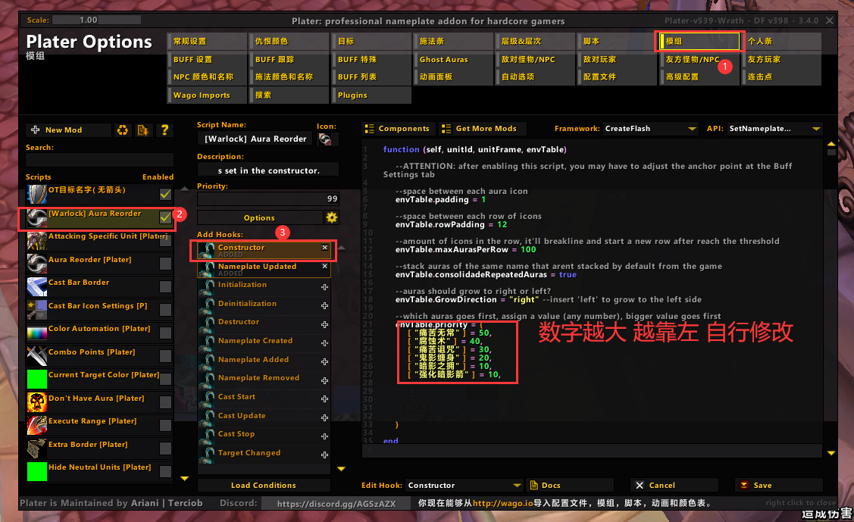Screen dimensions: 854x522
Task: Click the plus icon to add Initialization hook
Action: pos(326,286)
